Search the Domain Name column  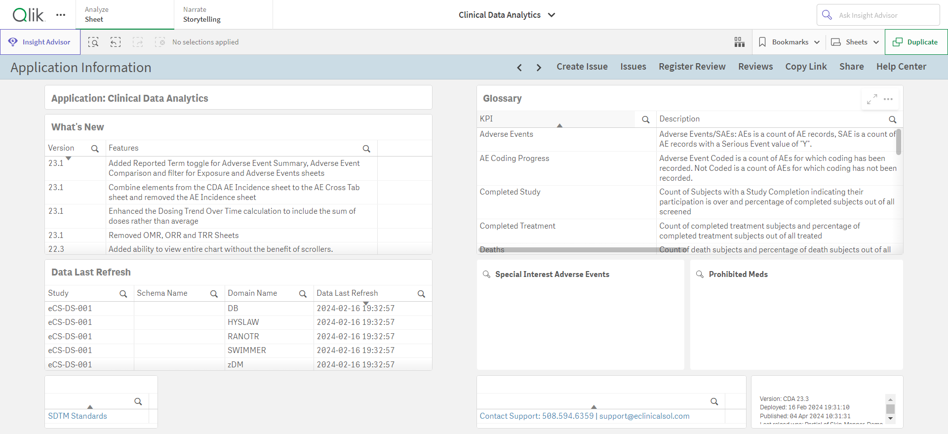pyautogui.click(x=303, y=294)
